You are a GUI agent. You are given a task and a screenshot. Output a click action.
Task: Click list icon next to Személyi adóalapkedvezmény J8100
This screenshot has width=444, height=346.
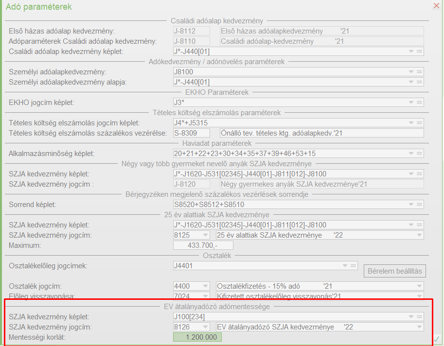click(420, 72)
